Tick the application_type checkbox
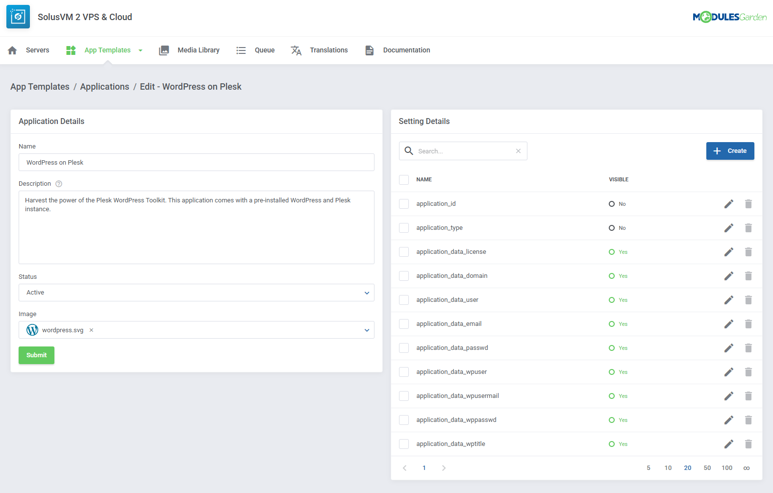 [x=404, y=228]
